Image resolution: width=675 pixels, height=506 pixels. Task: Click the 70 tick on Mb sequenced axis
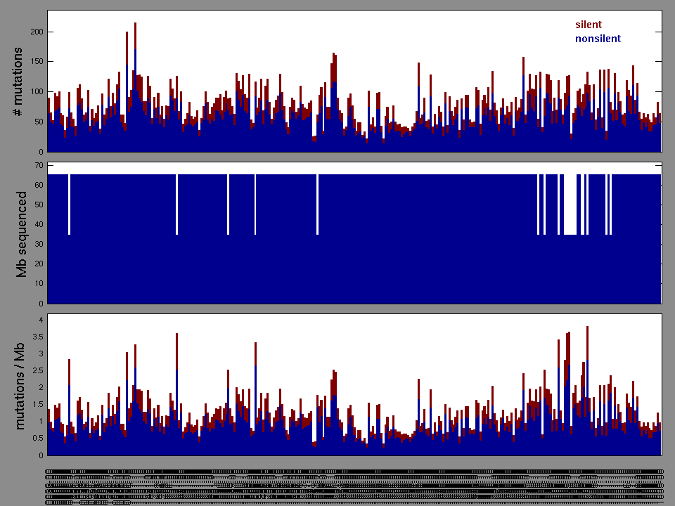pos(39,166)
